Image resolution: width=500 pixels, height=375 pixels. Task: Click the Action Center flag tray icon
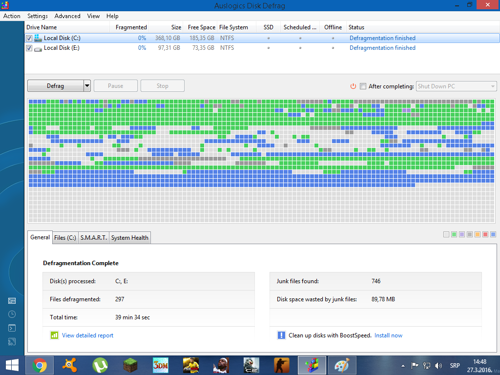click(415, 365)
